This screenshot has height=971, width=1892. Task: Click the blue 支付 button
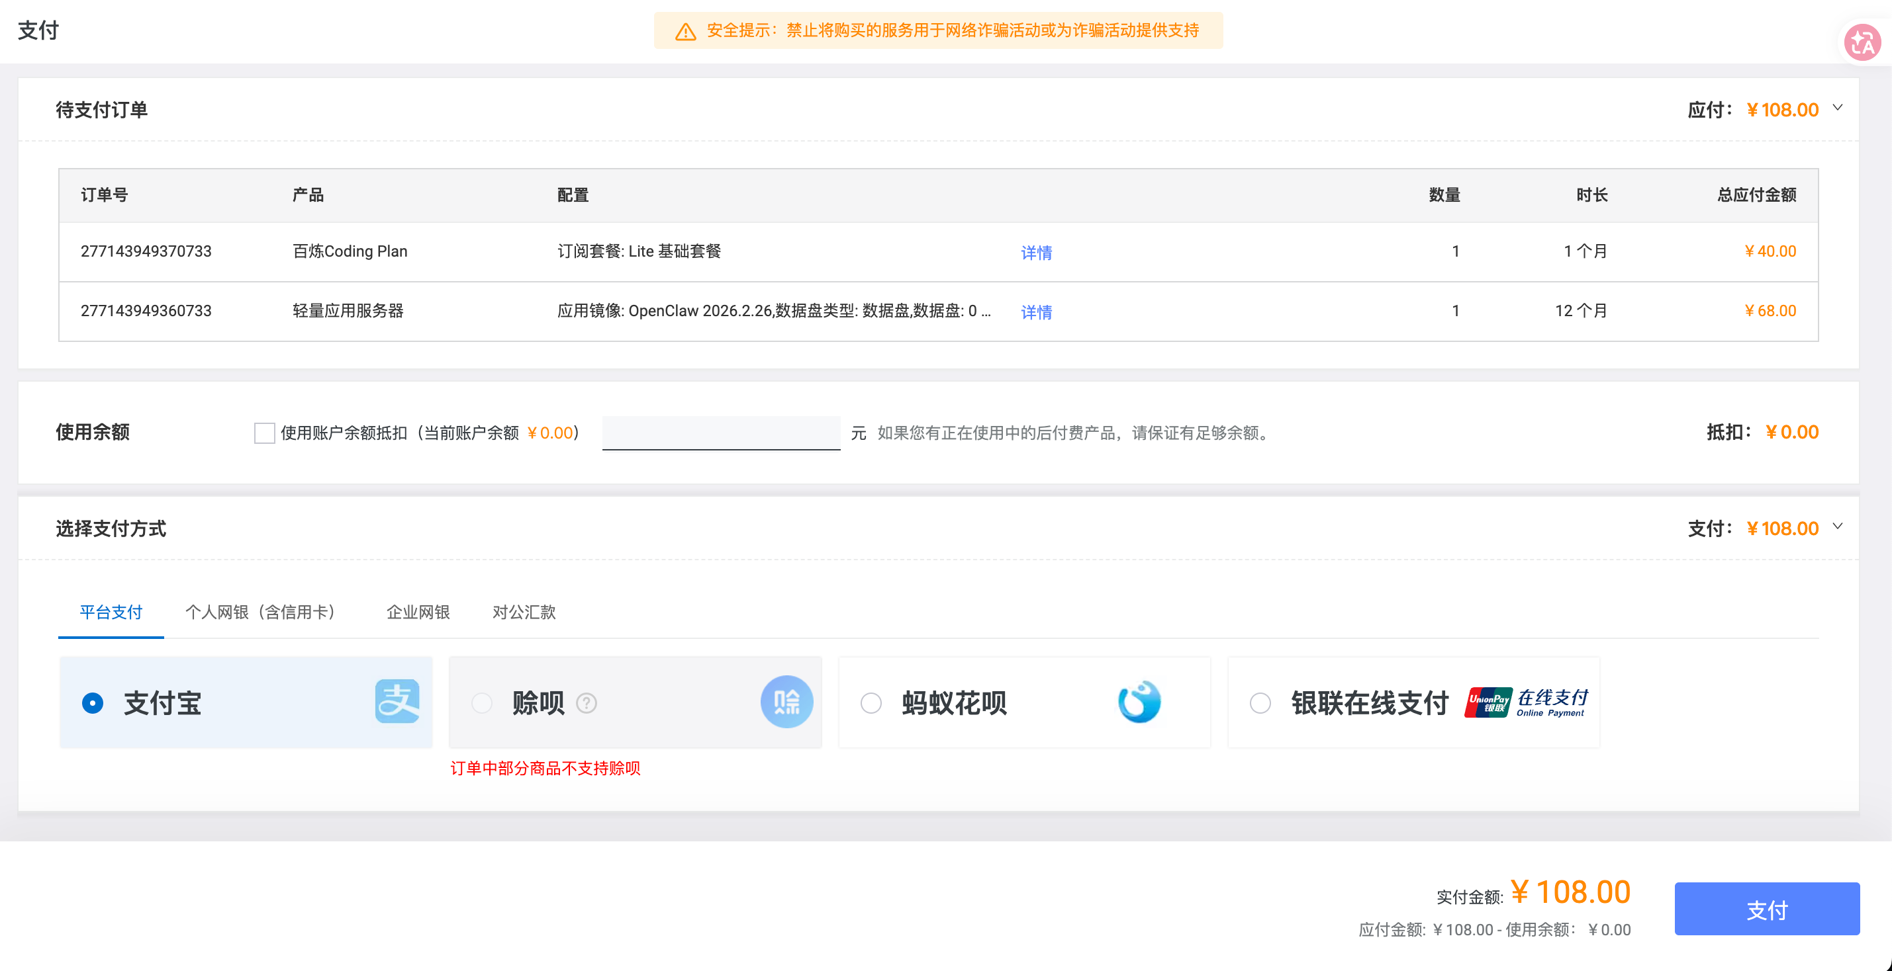pos(1766,909)
